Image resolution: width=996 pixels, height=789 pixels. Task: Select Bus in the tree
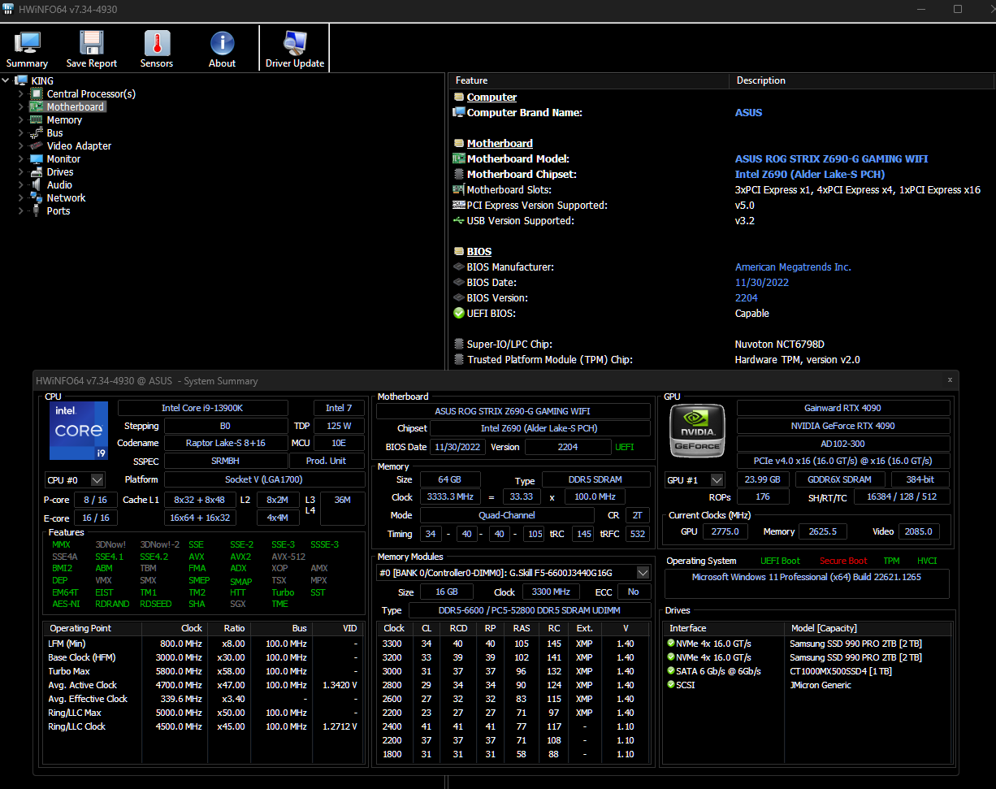(x=54, y=132)
